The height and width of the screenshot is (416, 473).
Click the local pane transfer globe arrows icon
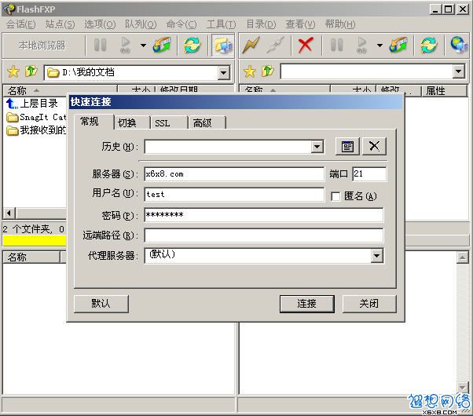162,46
